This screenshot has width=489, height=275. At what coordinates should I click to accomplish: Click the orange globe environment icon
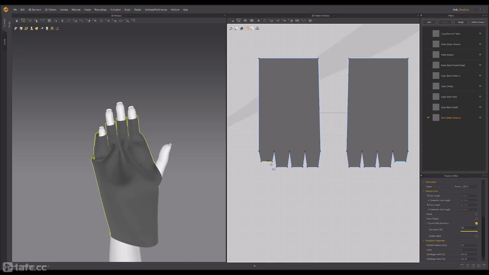pyautogui.click(x=52, y=28)
